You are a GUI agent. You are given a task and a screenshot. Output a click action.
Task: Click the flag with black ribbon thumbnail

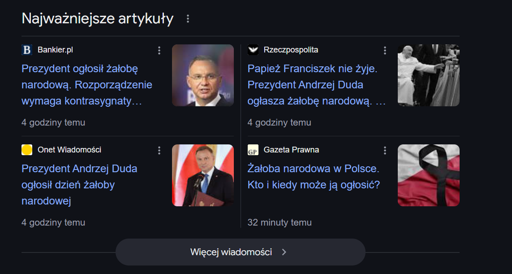429,175
